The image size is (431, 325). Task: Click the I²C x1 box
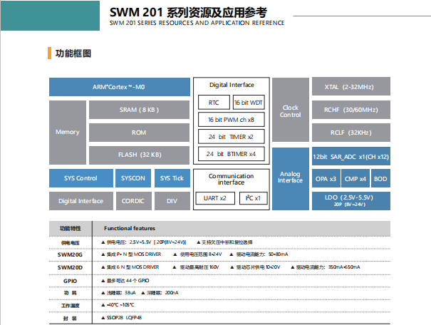(253, 198)
